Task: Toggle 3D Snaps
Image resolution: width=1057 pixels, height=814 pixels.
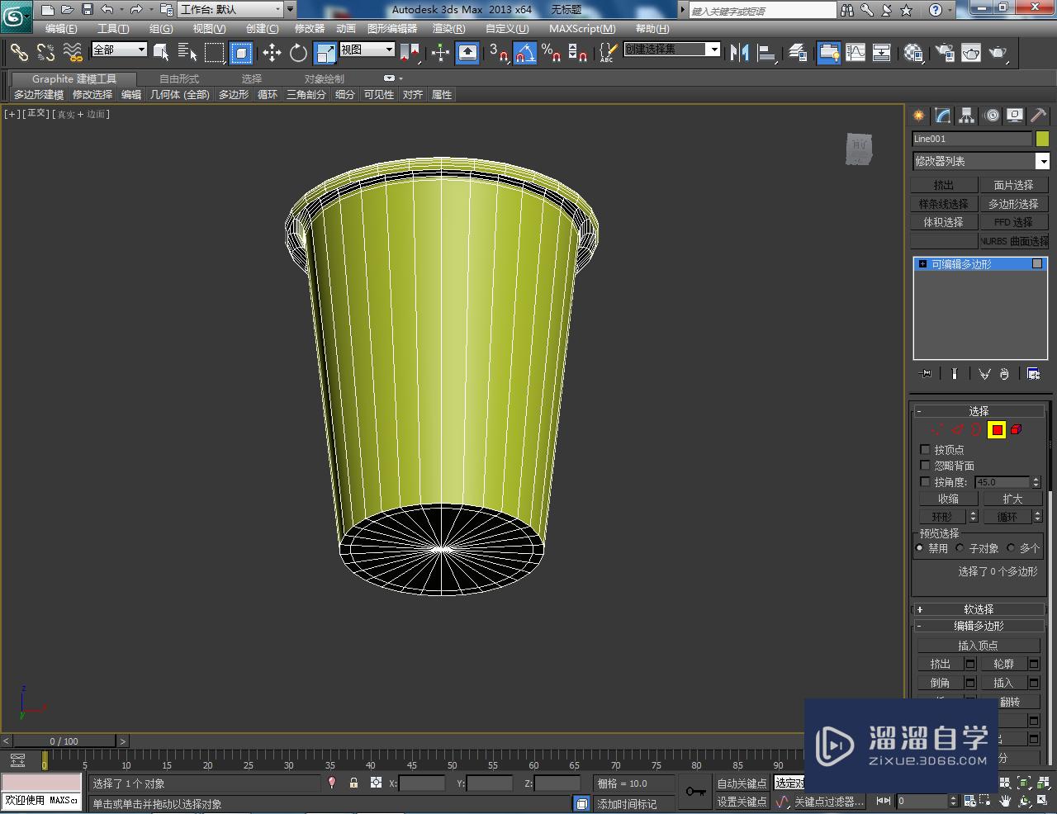Action: point(499,53)
